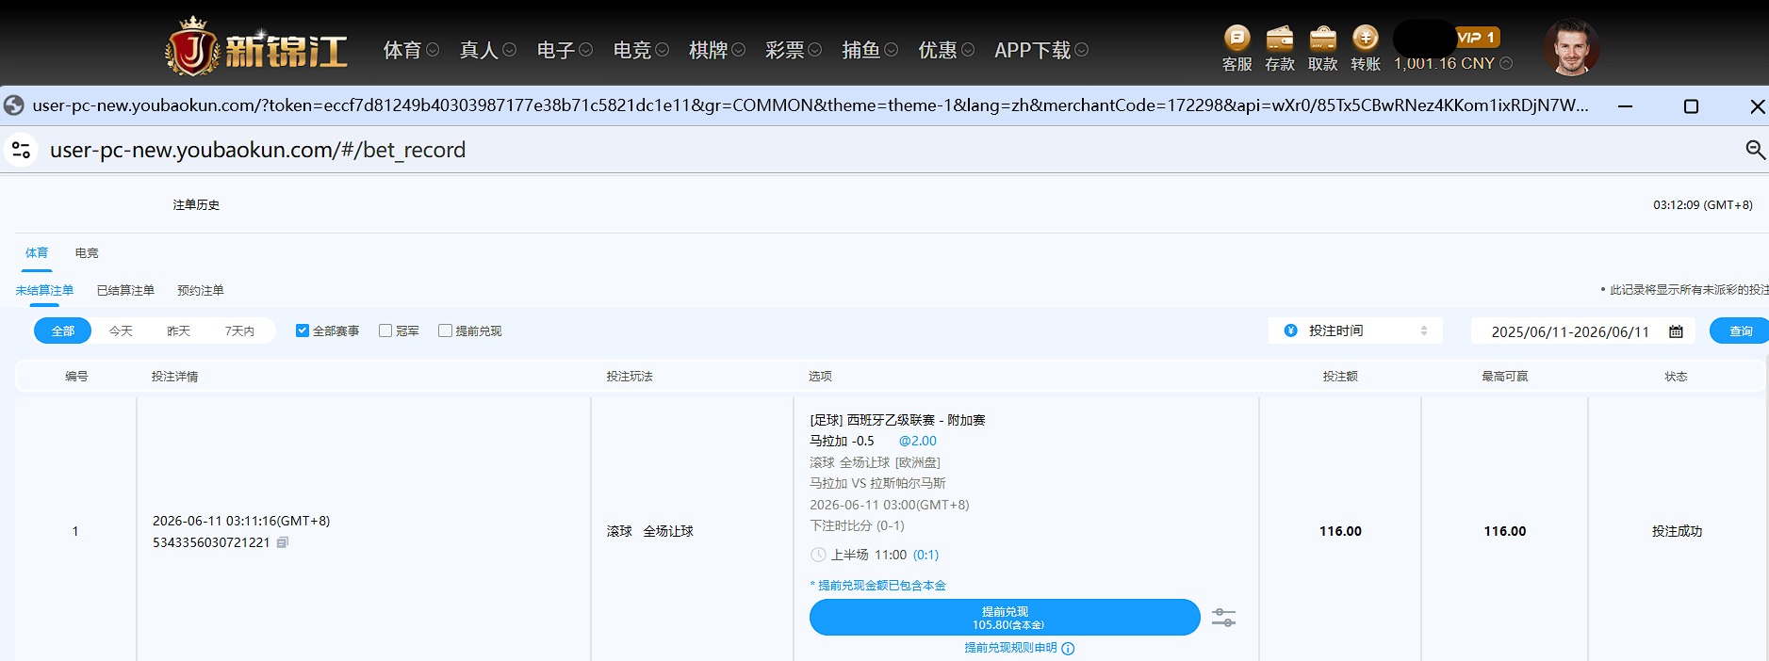Expand the 优惠 nav dropdown
The image size is (1769, 661).
coord(968,50)
